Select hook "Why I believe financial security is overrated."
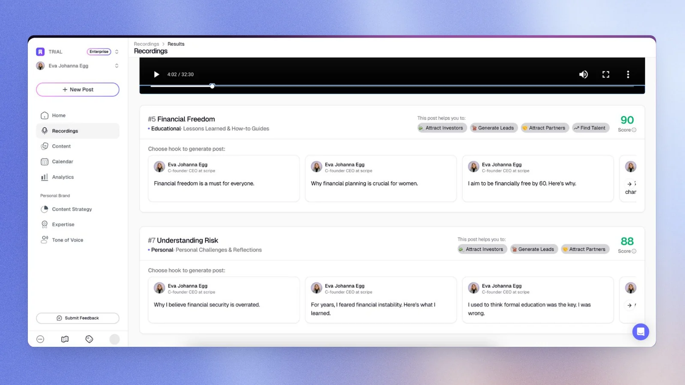Viewport: 685px width, 385px height. point(223,300)
